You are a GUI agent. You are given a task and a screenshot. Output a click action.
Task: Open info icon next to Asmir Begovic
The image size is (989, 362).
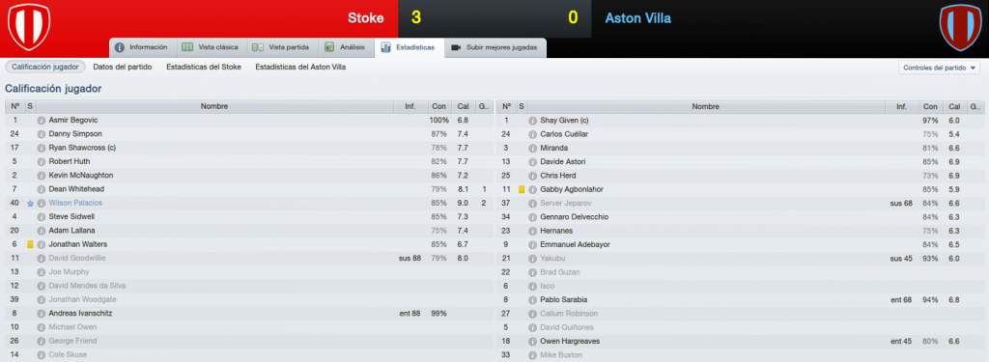42,120
